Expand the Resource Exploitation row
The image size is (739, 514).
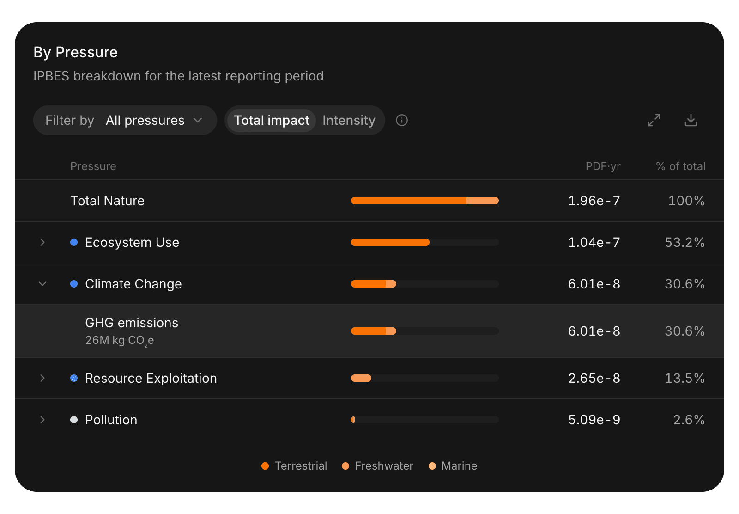42,378
